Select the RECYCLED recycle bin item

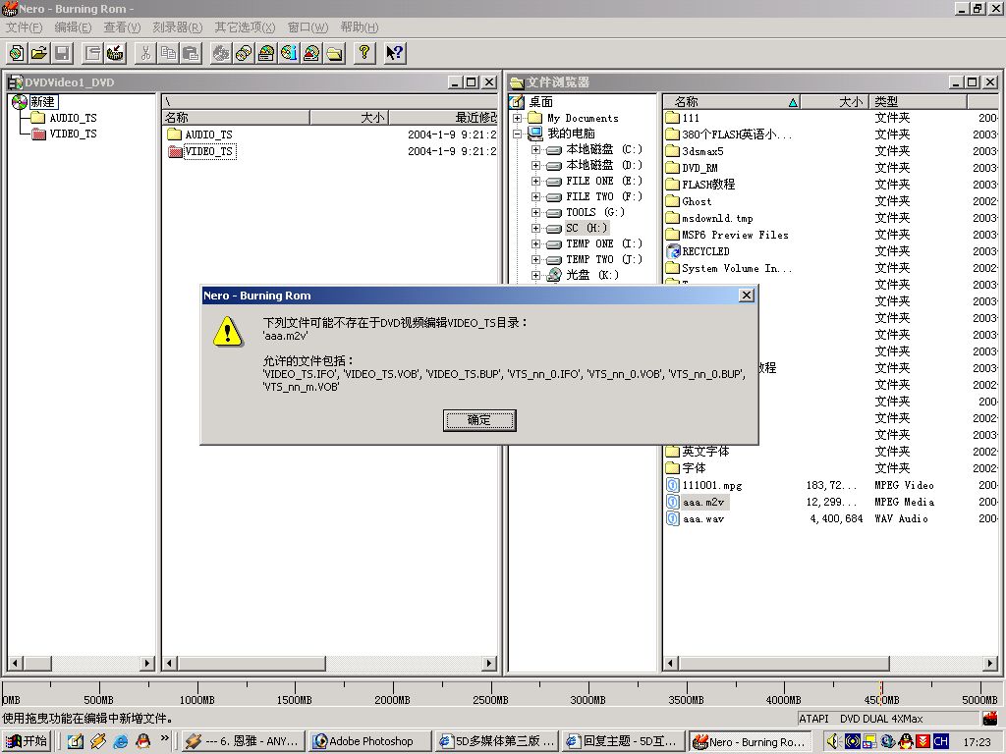699,251
